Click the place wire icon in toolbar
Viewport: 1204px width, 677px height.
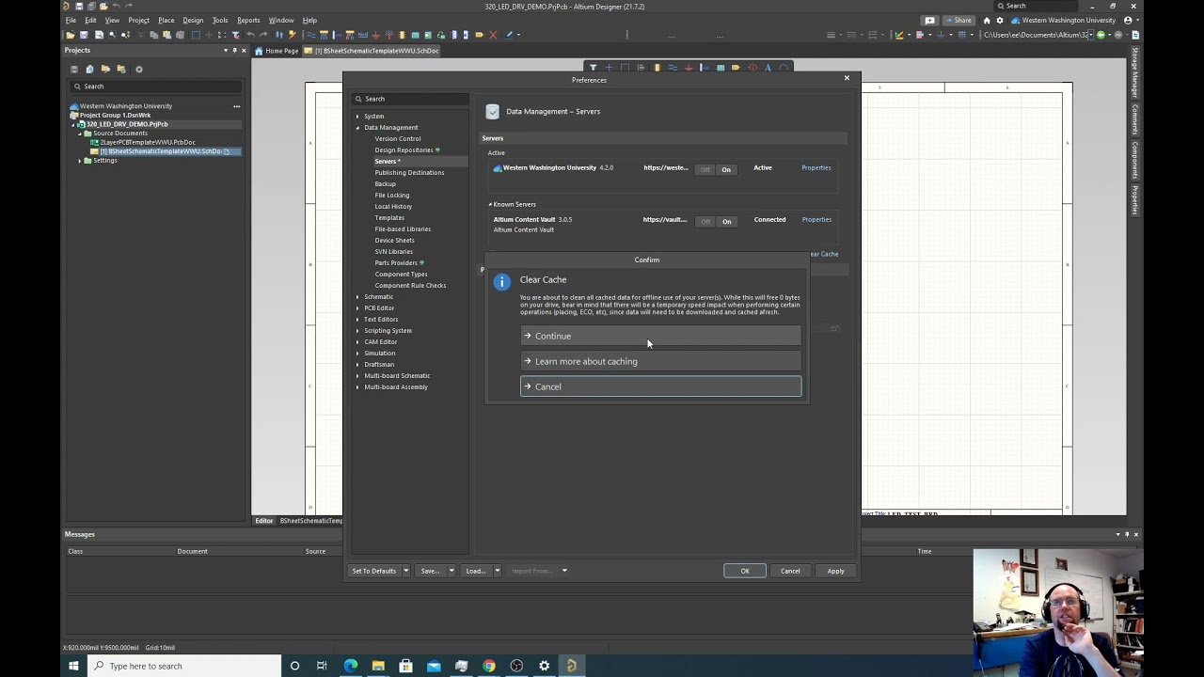310,35
